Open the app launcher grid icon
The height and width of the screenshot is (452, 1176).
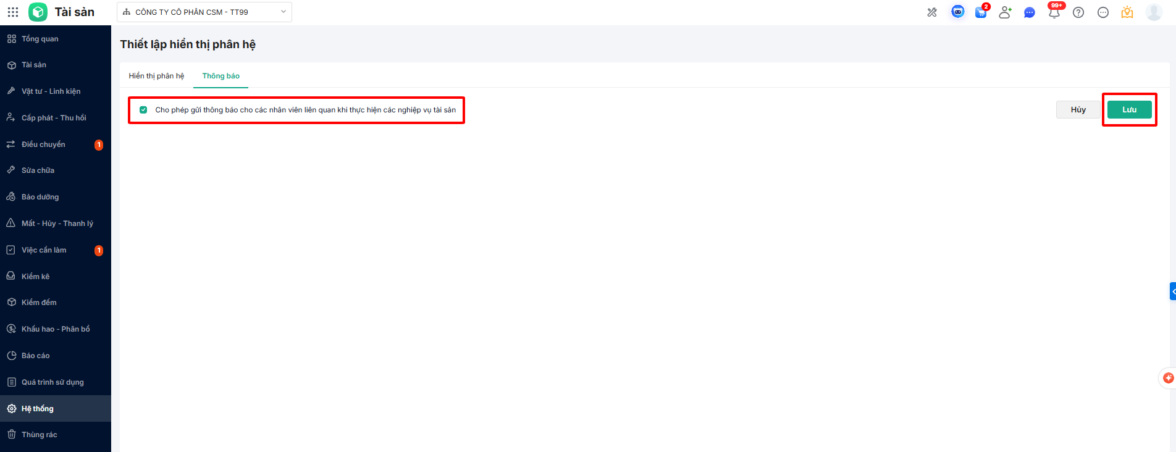[13, 12]
